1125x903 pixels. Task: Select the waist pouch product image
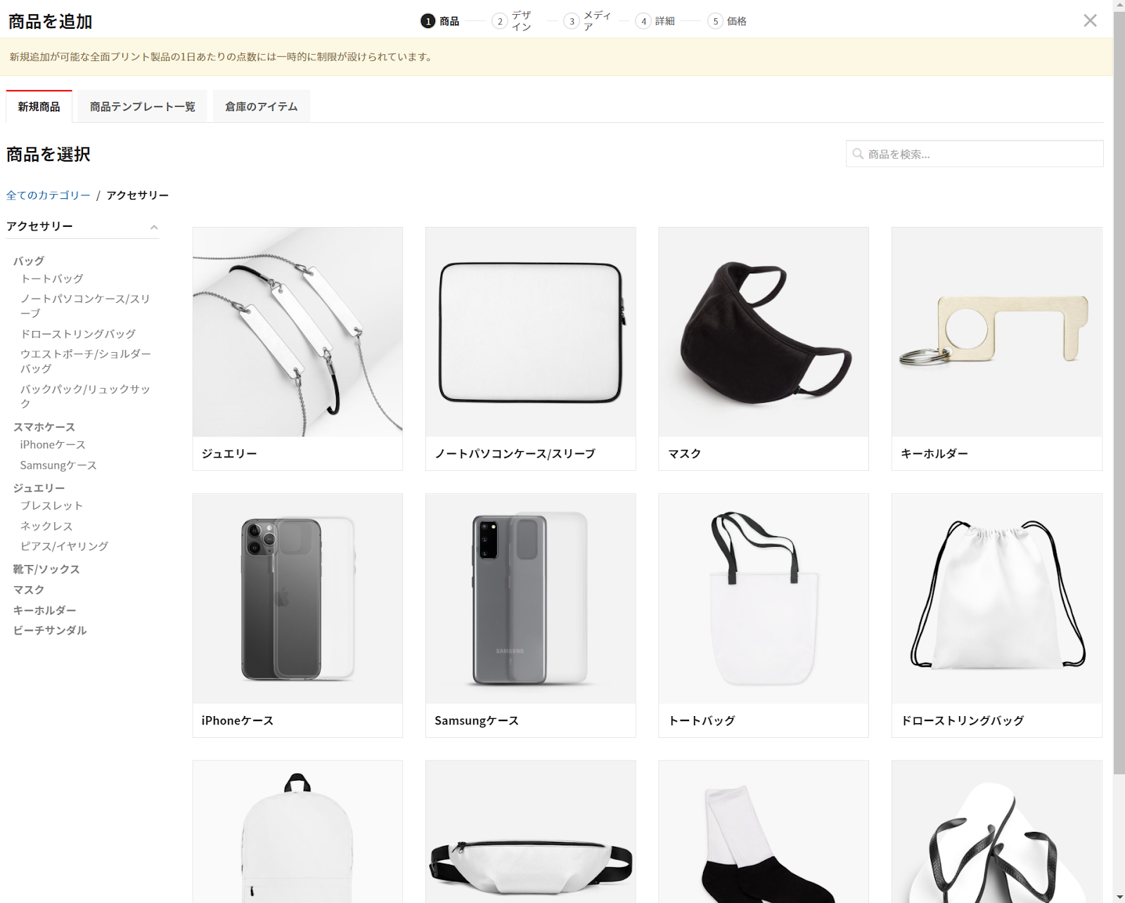(531, 832)
